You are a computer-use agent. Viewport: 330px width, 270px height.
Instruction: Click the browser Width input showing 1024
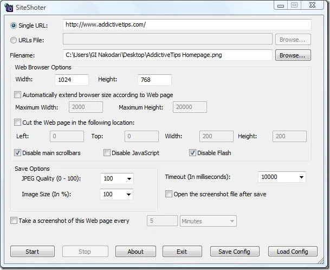tap(72, 80)
